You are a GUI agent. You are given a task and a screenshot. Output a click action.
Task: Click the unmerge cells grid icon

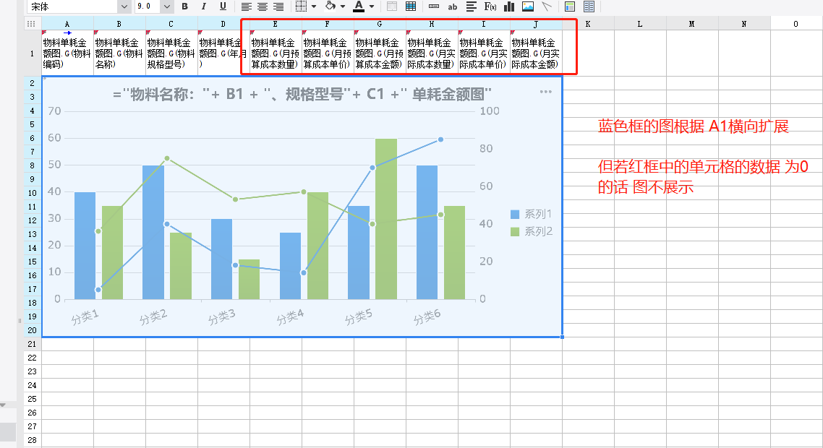click(x=411, y=7)
